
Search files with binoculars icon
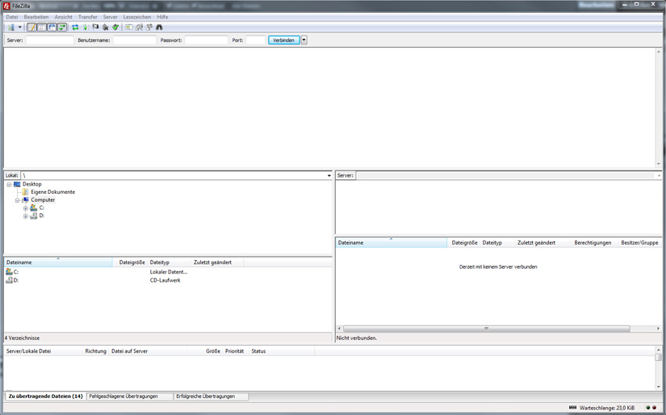(159, 27)
